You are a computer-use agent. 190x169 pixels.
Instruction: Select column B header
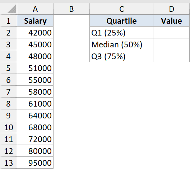coord(71,9)
